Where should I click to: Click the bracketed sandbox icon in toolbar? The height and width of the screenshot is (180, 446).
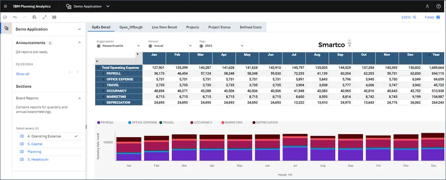click(54, 17)
